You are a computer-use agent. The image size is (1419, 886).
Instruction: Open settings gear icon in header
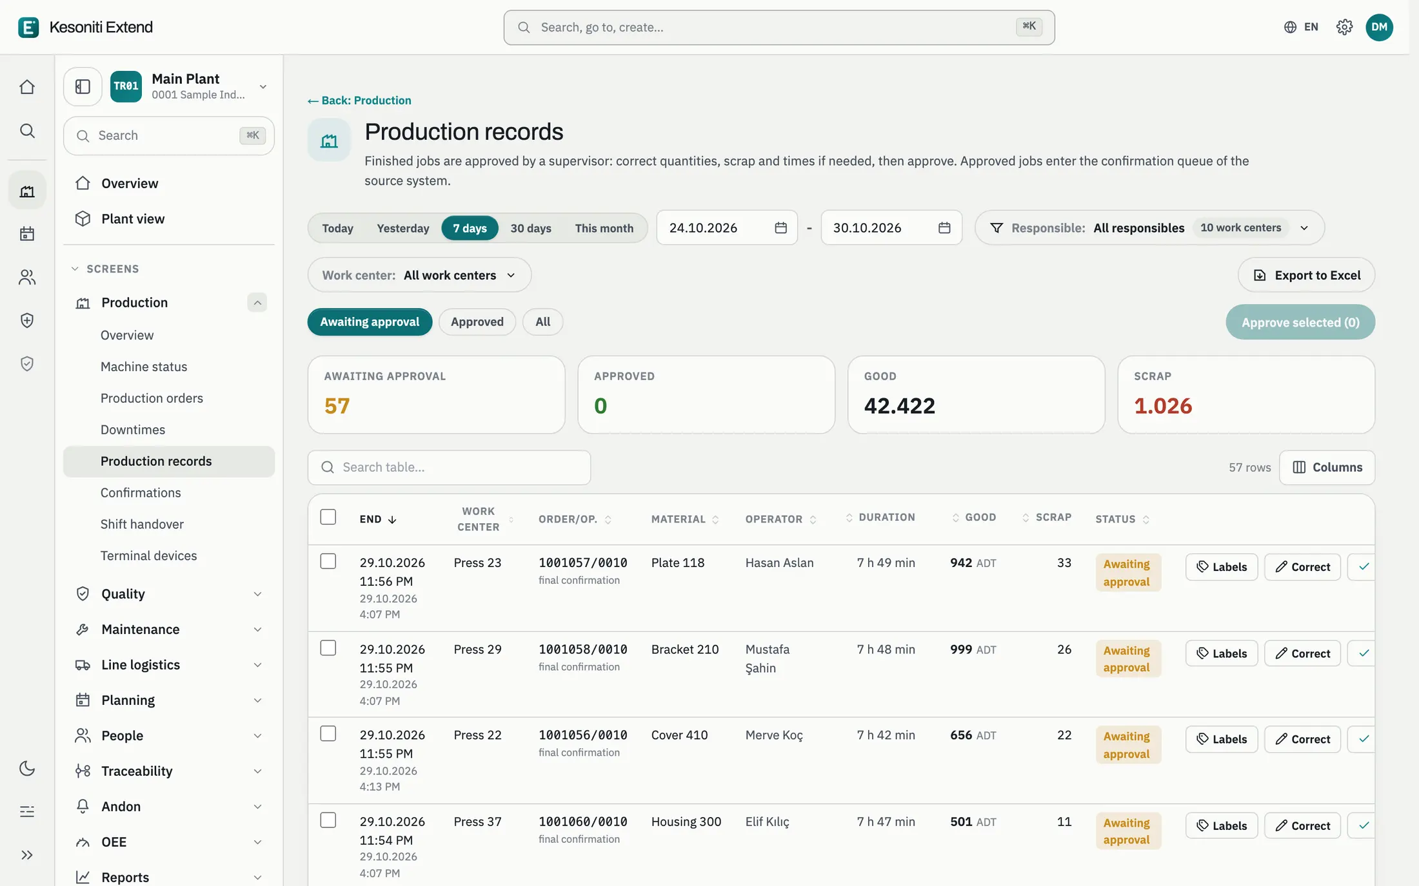point(1344,27)
